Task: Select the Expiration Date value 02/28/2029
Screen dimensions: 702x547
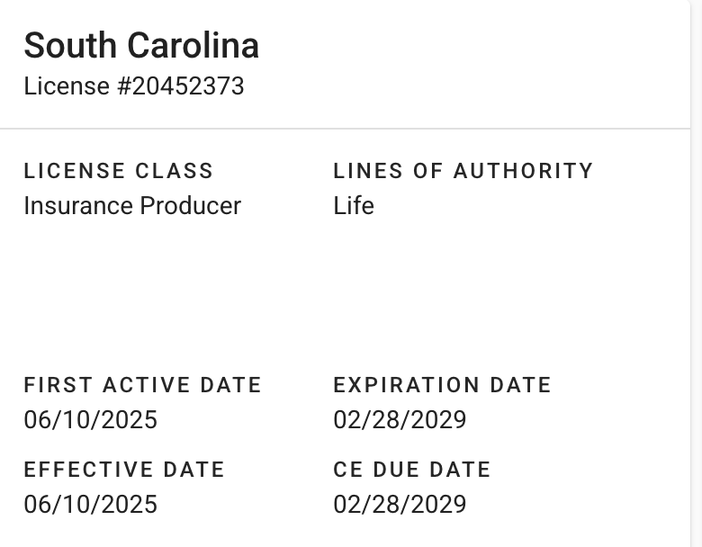Action: coord(400,420)
